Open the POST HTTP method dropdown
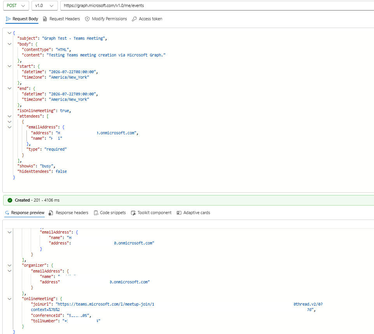Image resolution: width=374 pixels, height=334 pixels. [x=16, y=5]
